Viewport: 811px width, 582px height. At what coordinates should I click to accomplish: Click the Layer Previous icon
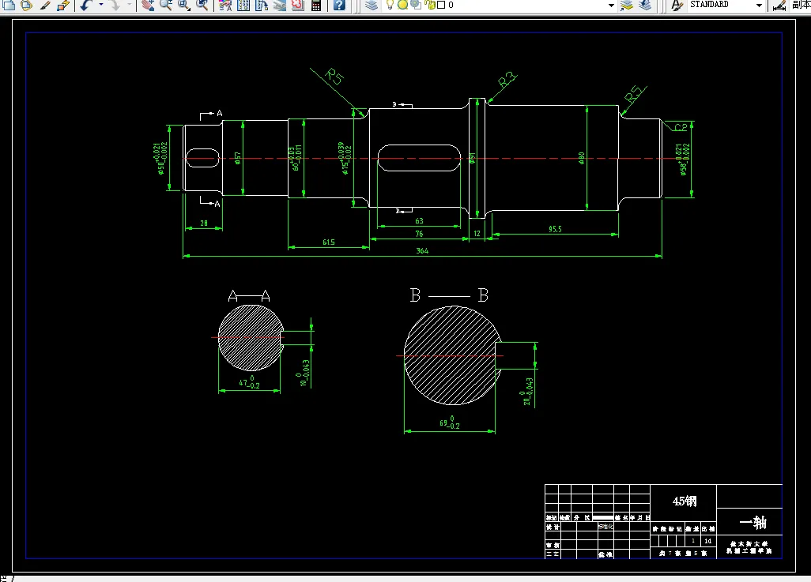pyautogui.click(x=645, y=6)
